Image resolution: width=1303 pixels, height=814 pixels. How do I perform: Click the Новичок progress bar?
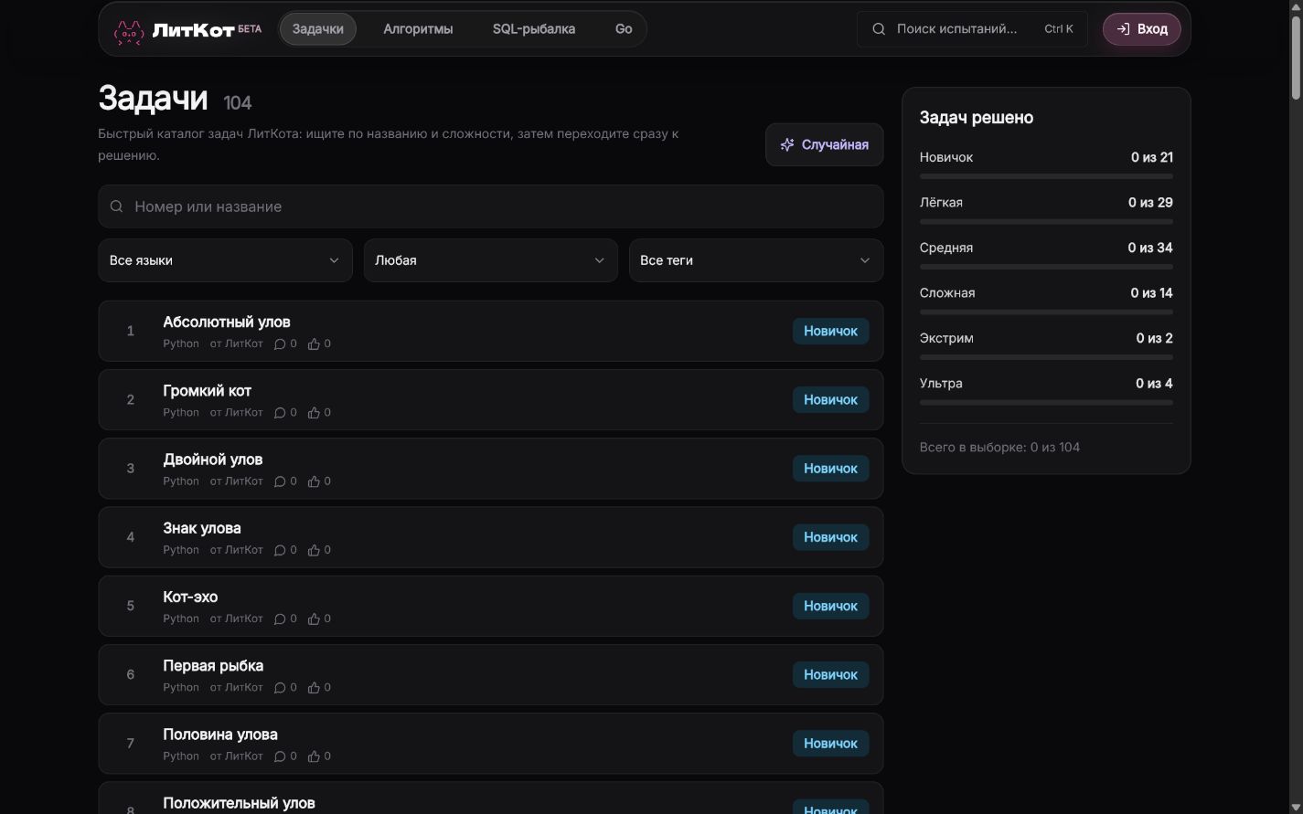coord(1046,176)
